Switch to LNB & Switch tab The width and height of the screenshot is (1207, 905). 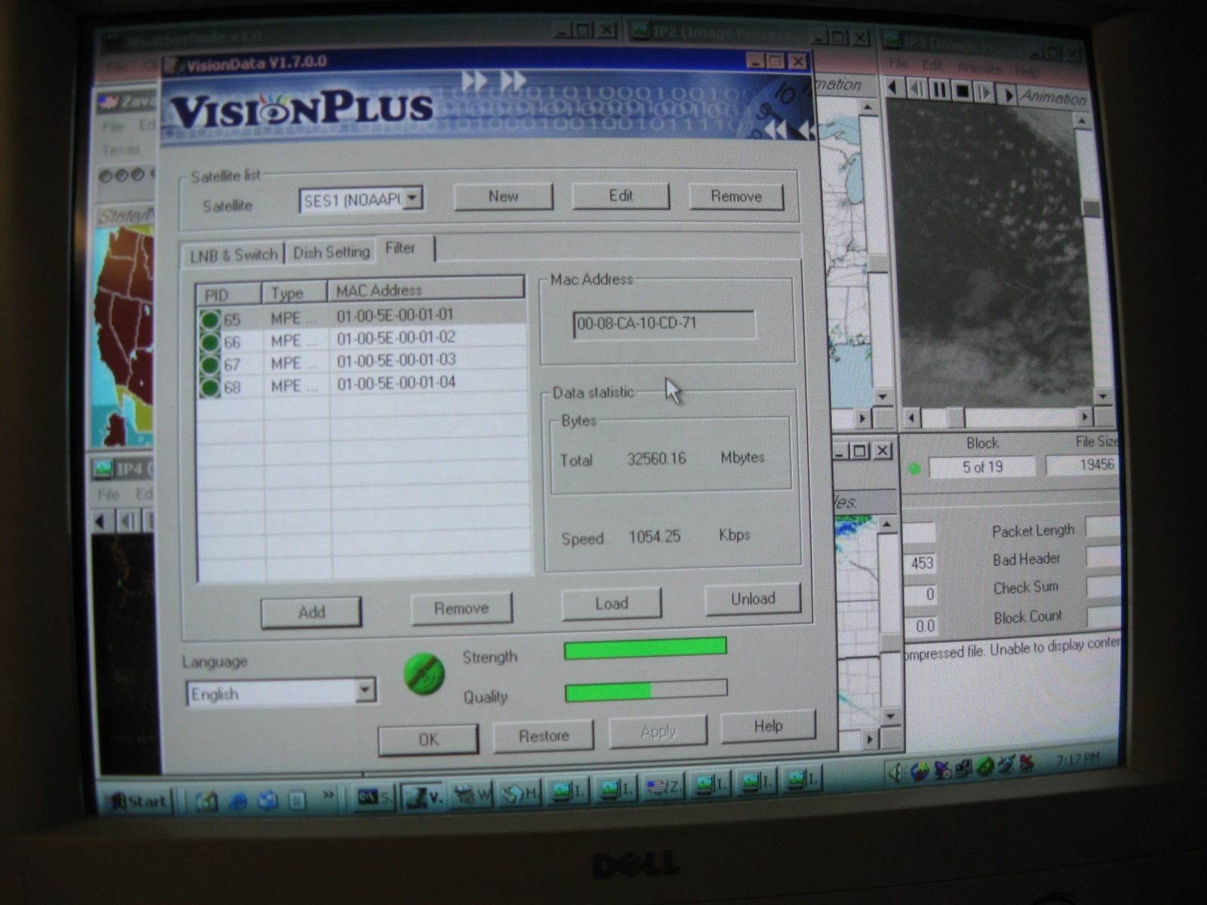pos(234,255)
